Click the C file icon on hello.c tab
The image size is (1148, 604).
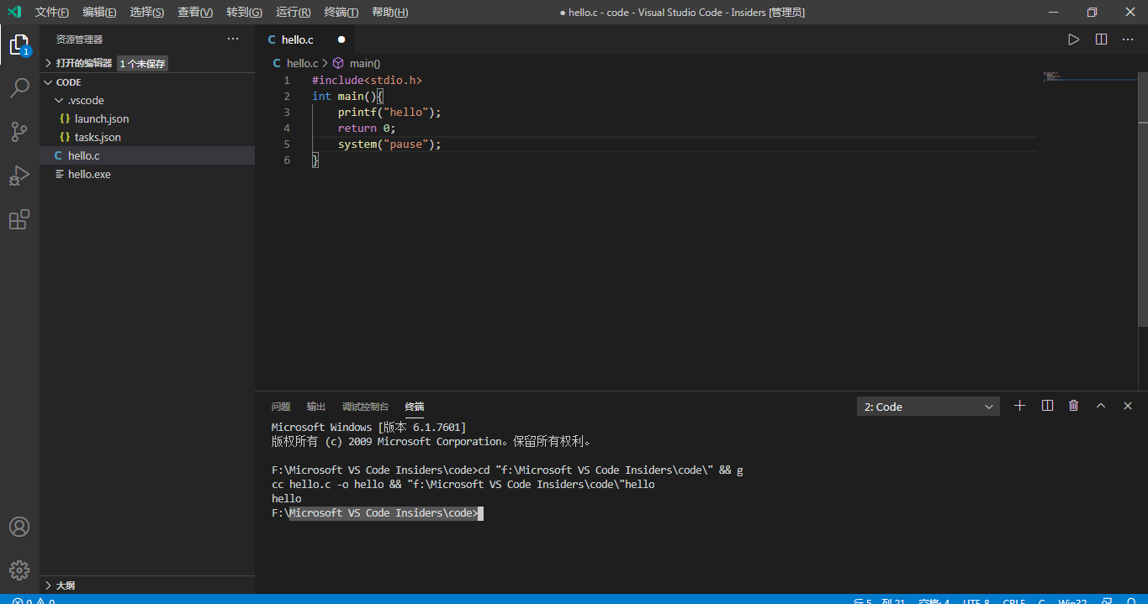tap(272, 39)
